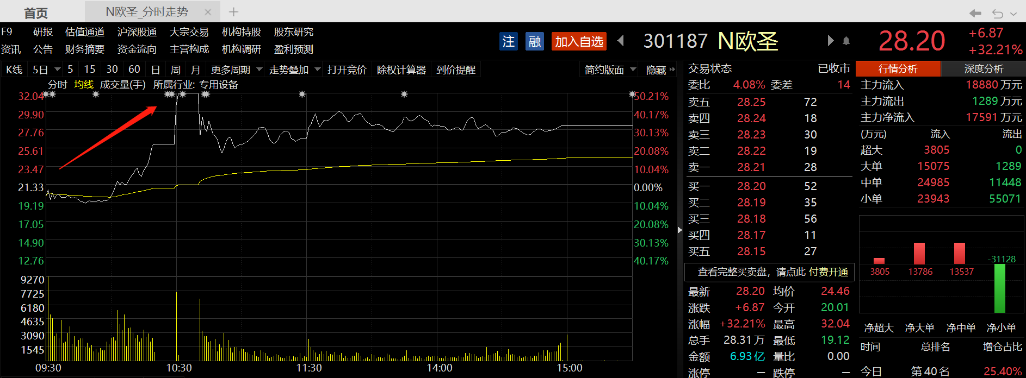The height and width of the screenshot is (378, 1026).
Task: Click the back navigation arrow icon
Action: 975,13
